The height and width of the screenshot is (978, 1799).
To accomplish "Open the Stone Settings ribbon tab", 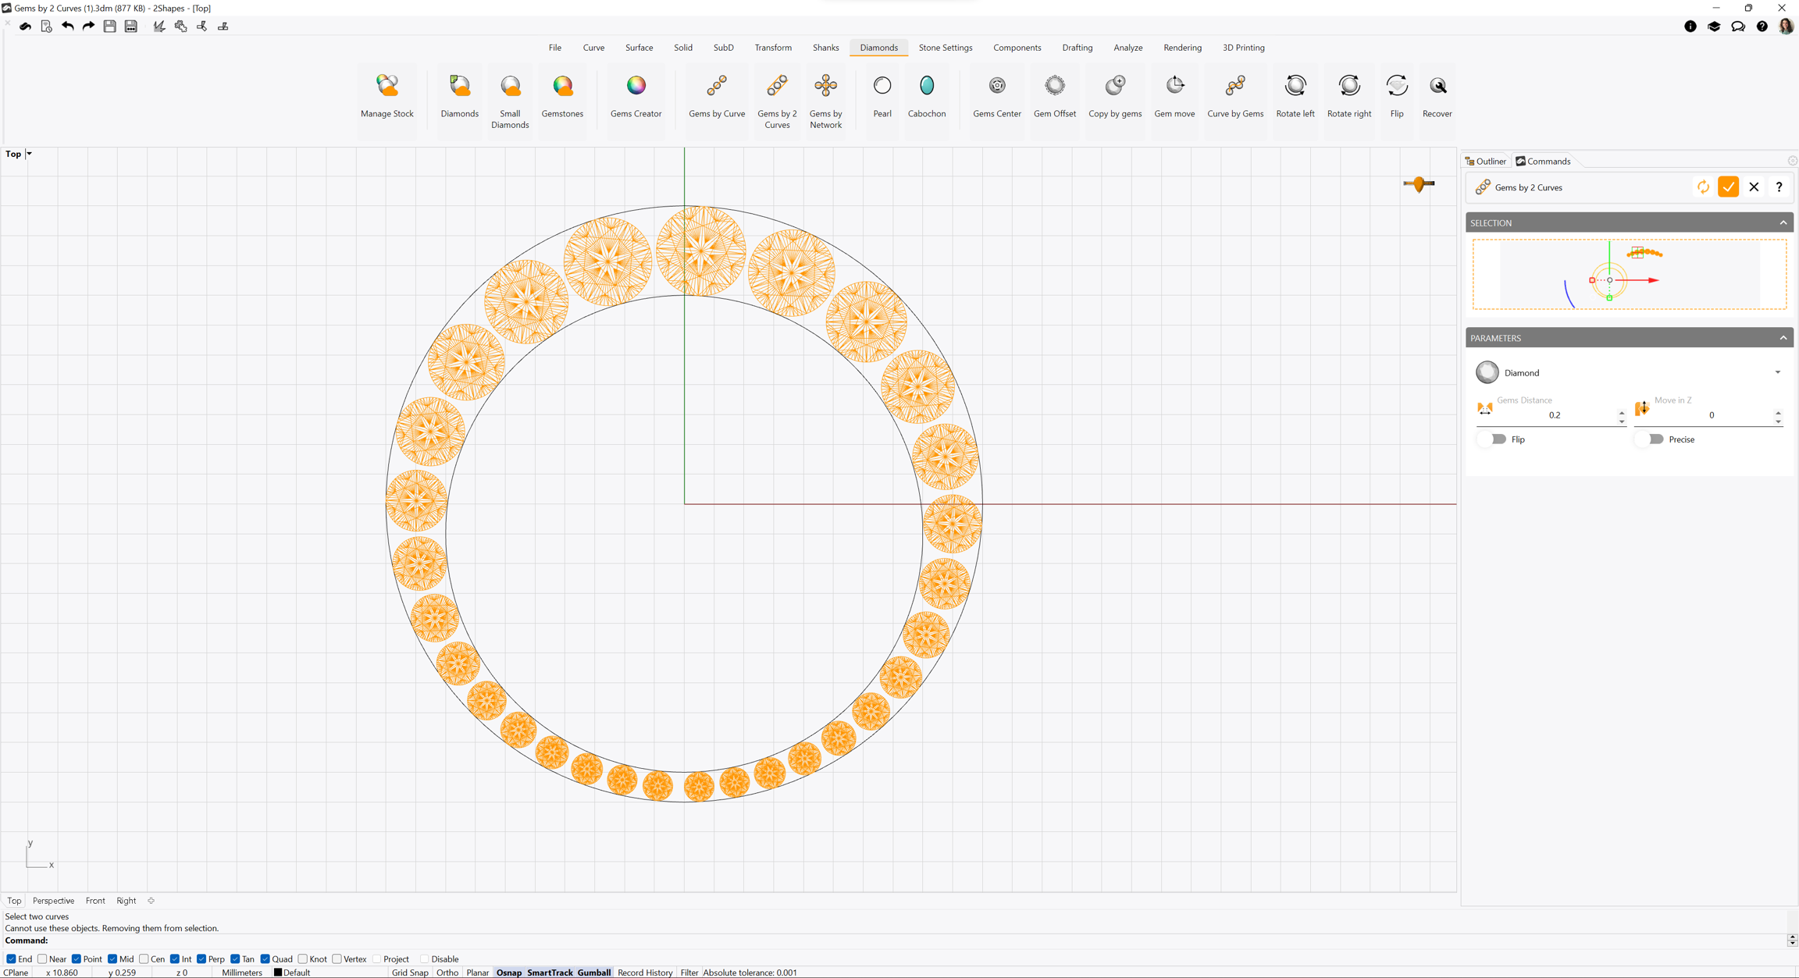I will click(945, 48).
